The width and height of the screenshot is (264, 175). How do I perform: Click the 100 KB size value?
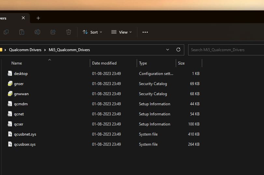[x=194, y=124]
